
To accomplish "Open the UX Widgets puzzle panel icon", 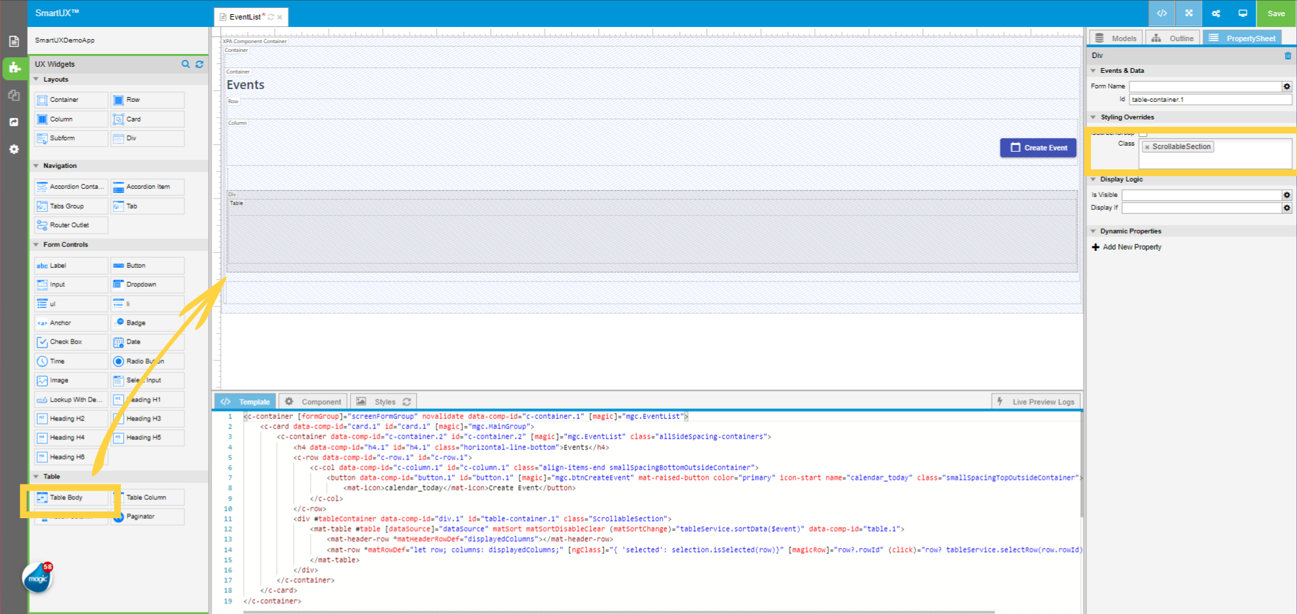I will click(14, 68).
